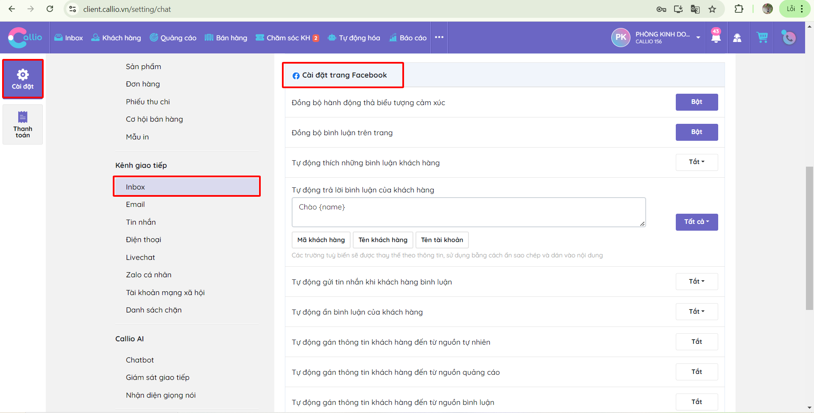This screenshot has height=413, width=814.
Task: Open the Chrome profile avatar
Action: (x=768, y=9)
